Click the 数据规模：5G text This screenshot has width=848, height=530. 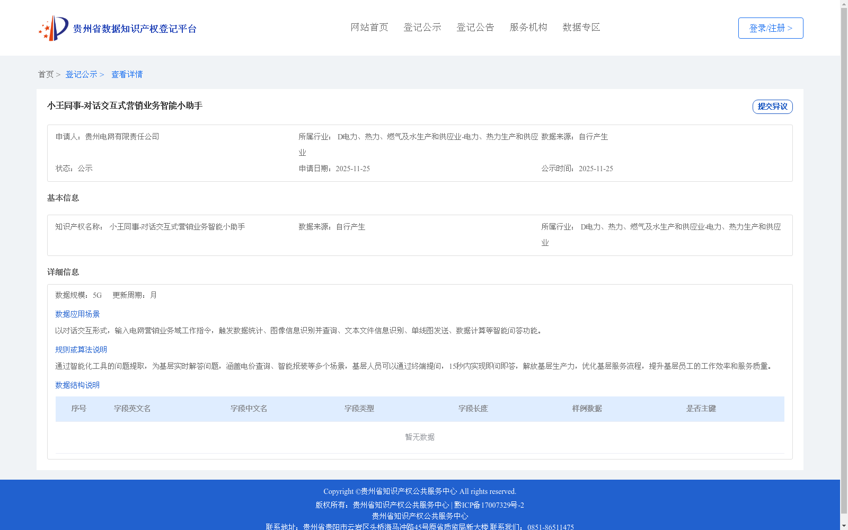tap(78, 295)
